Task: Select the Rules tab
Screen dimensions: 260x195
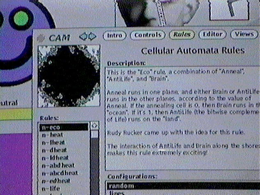Action: (182, 34)
